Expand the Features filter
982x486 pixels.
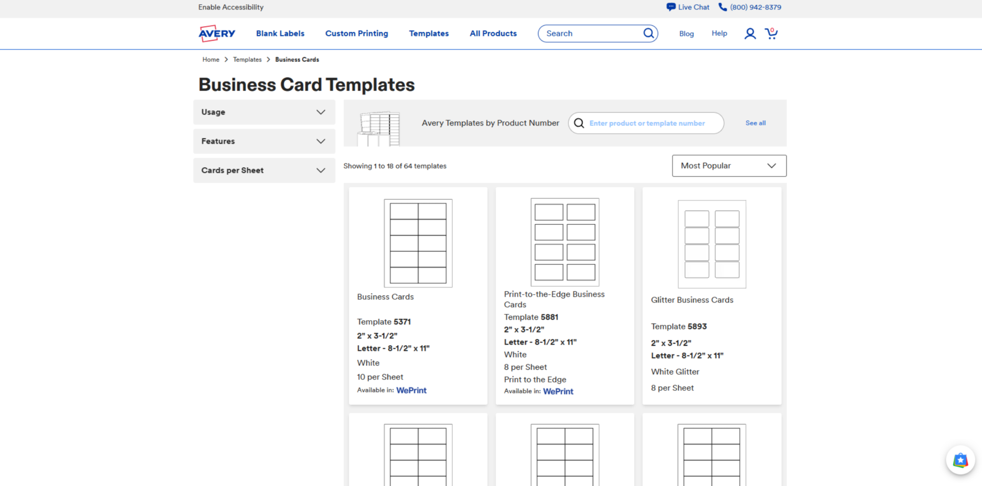click(x=264, y=141)
